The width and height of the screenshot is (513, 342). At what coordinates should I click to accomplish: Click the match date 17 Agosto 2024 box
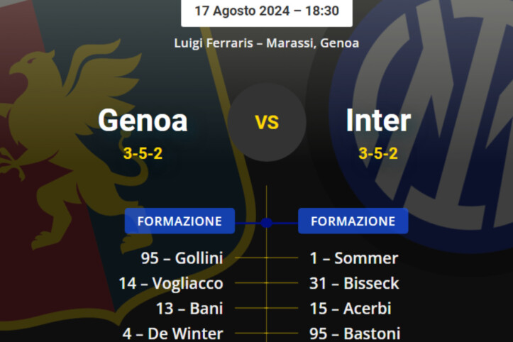click(267, 11)
